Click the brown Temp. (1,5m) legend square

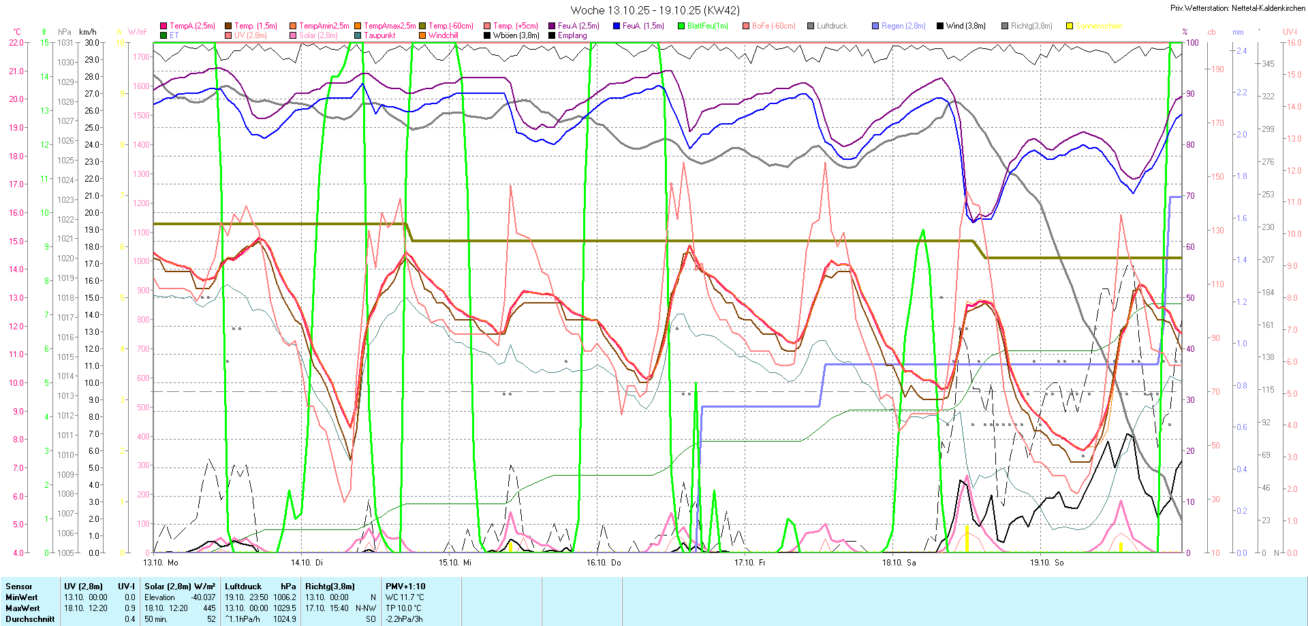point(228,26)
